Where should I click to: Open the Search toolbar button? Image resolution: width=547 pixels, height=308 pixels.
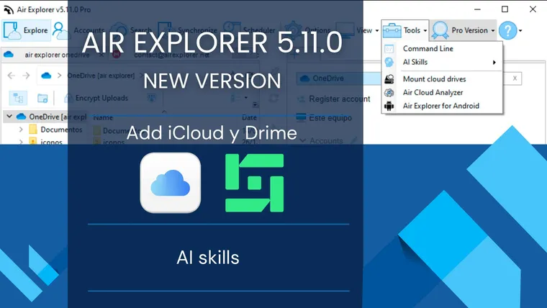click(x=132, y=30)
